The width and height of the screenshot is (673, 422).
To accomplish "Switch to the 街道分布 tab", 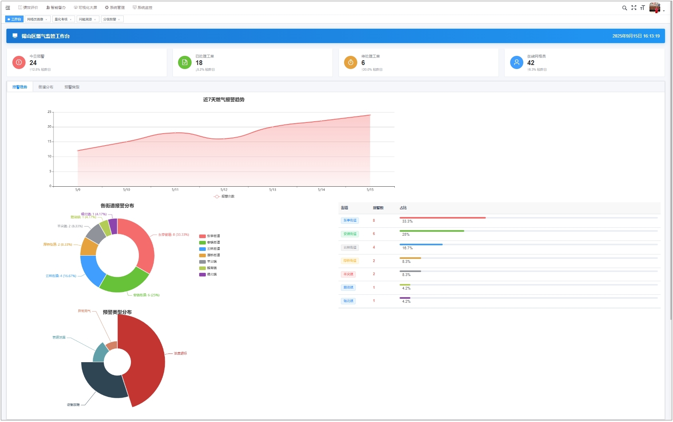I will pos(46,87).
